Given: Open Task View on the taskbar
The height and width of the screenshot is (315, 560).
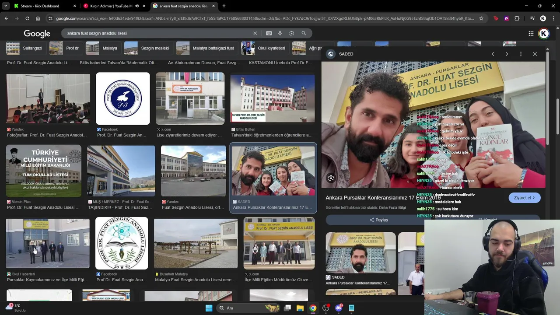Looking at the screenshot, I should tap(287, 308).
